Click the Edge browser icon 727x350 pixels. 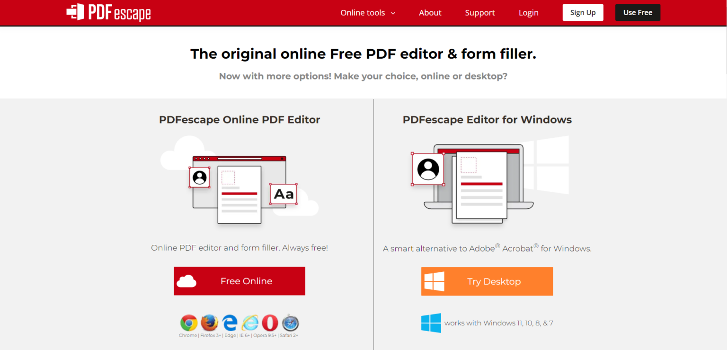pyautogui.click(x=230, y=323)
